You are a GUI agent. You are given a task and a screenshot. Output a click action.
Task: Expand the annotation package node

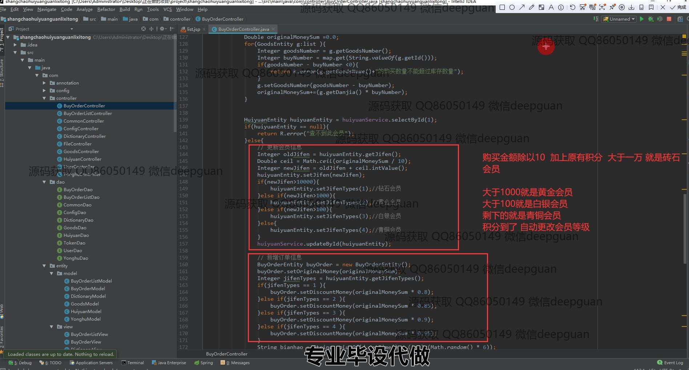(x=44, y=83)
